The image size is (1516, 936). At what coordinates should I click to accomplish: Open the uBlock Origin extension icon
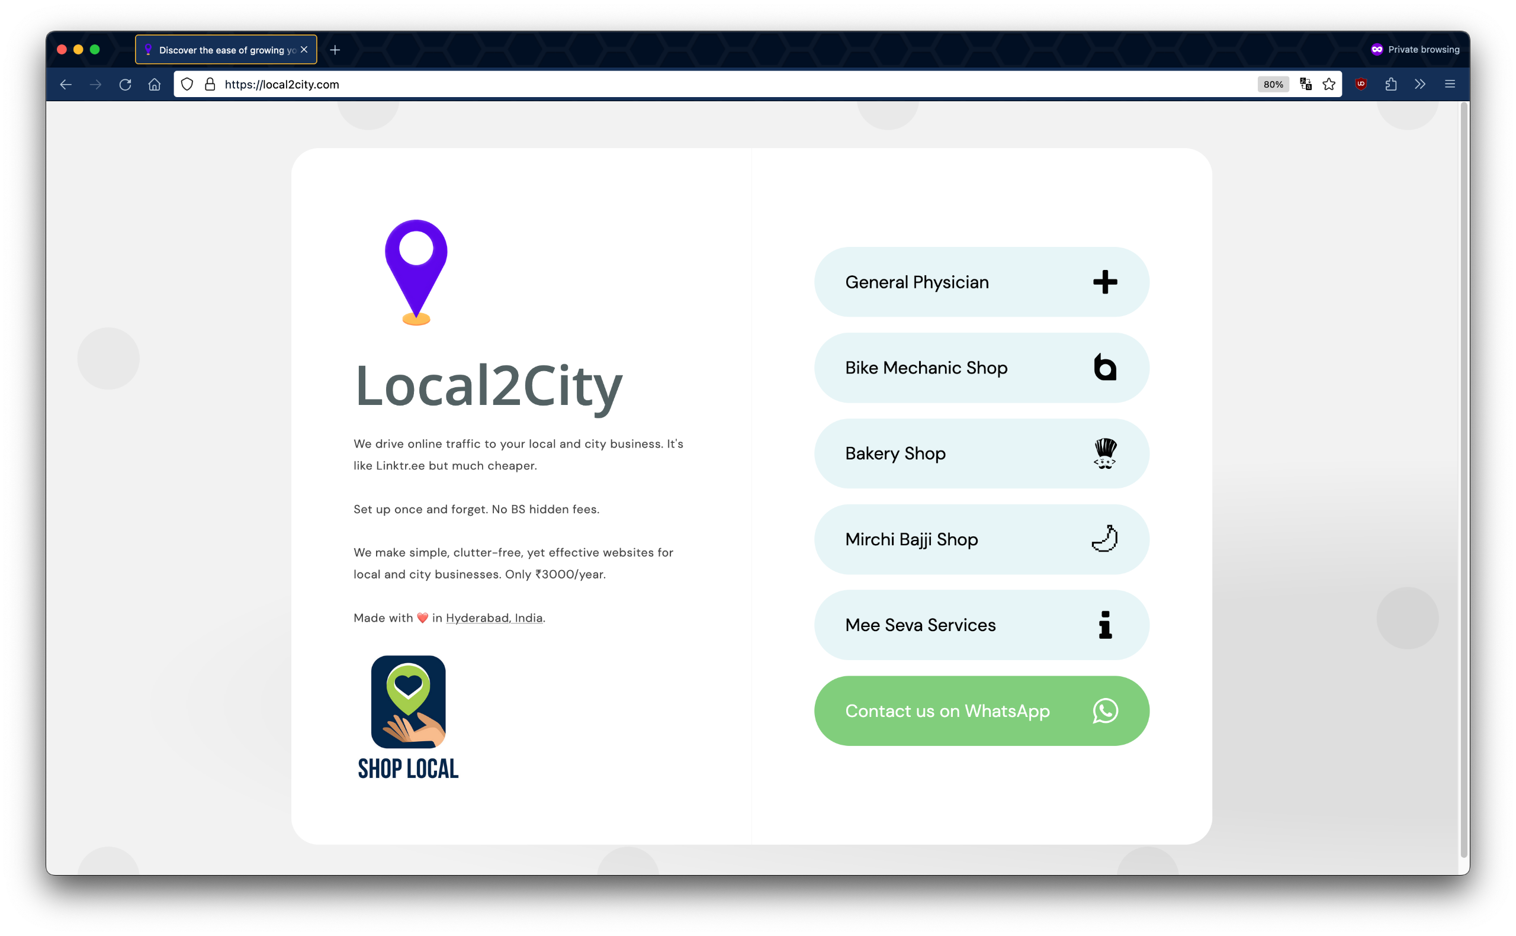1361,84
